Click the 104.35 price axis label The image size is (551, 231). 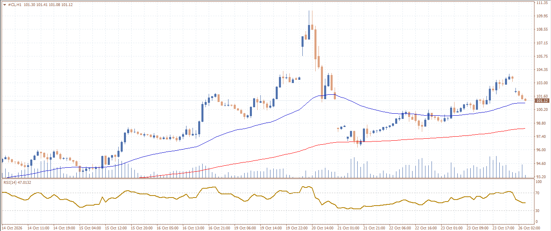[541, 69]
